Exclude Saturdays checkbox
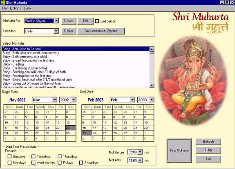Viewport: 235px width, 169px height. 81,162
